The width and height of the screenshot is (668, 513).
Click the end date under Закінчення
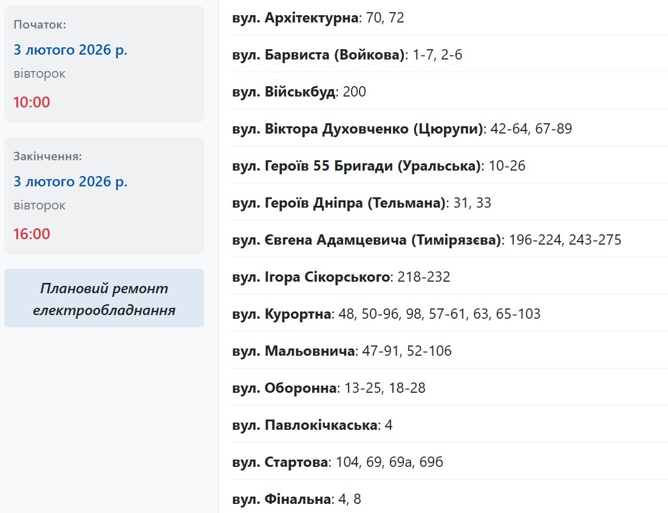(x=70, y=182)
